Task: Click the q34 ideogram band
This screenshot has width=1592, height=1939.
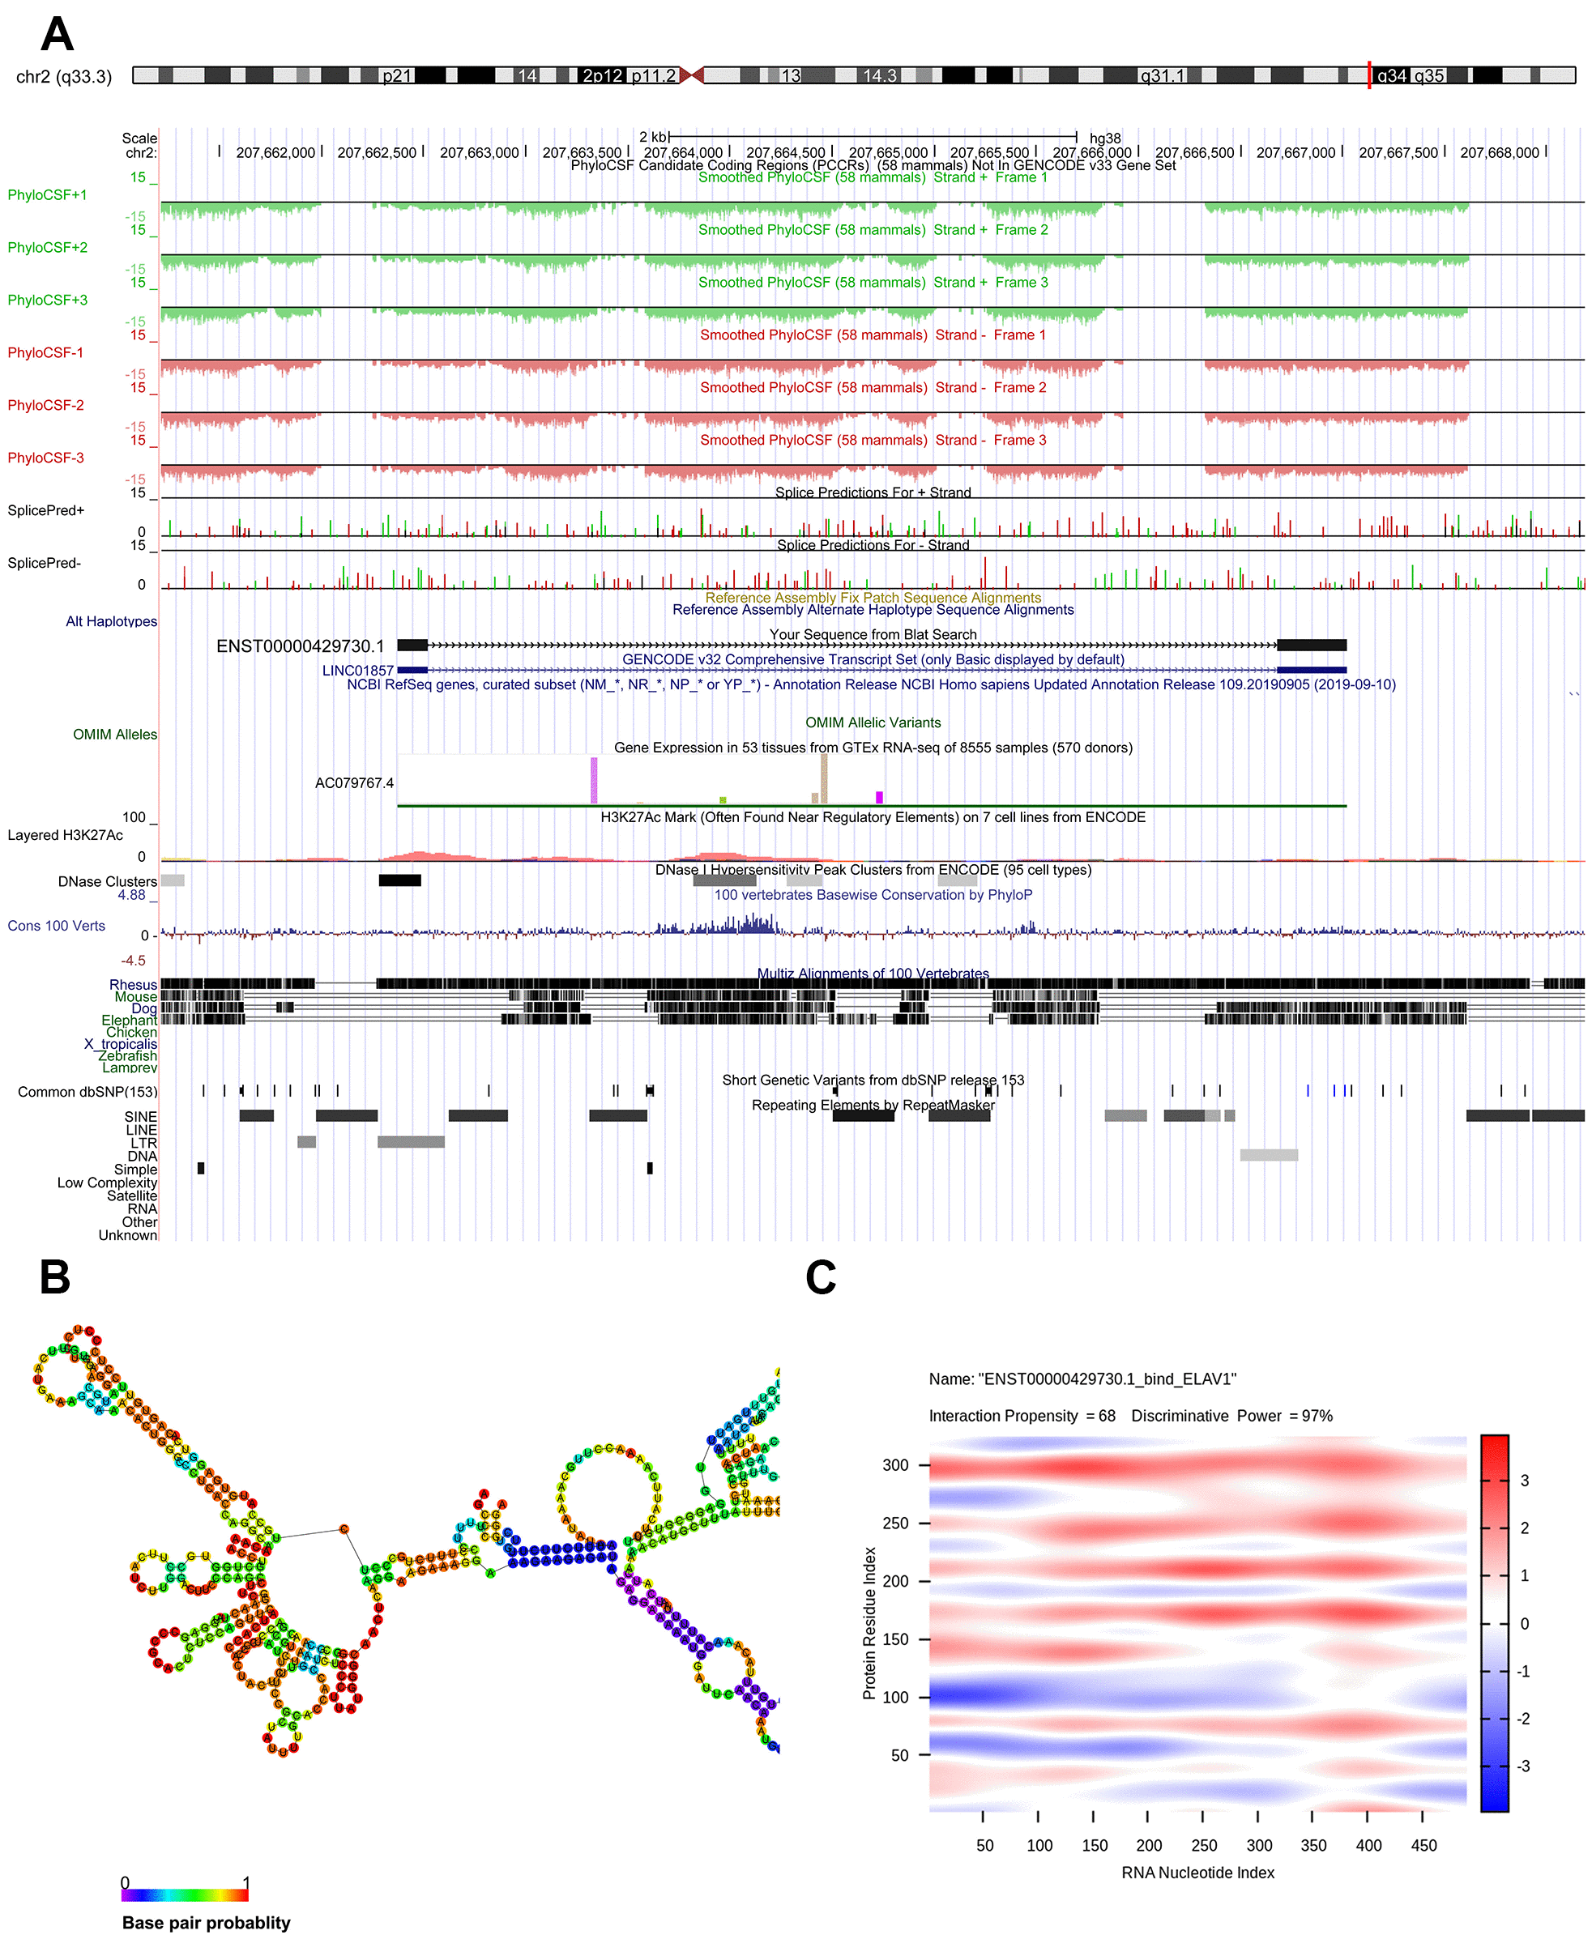Action: click(x=1391, y=75)
